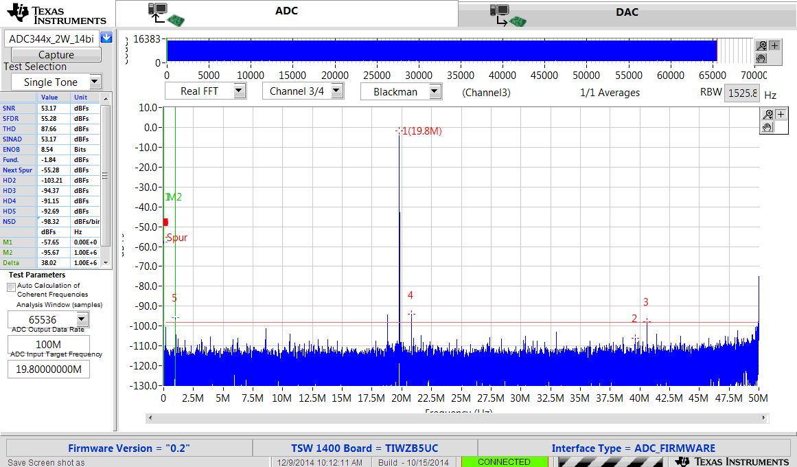Click the zoom magnifier icon on main FFT plot

(767, 115)
